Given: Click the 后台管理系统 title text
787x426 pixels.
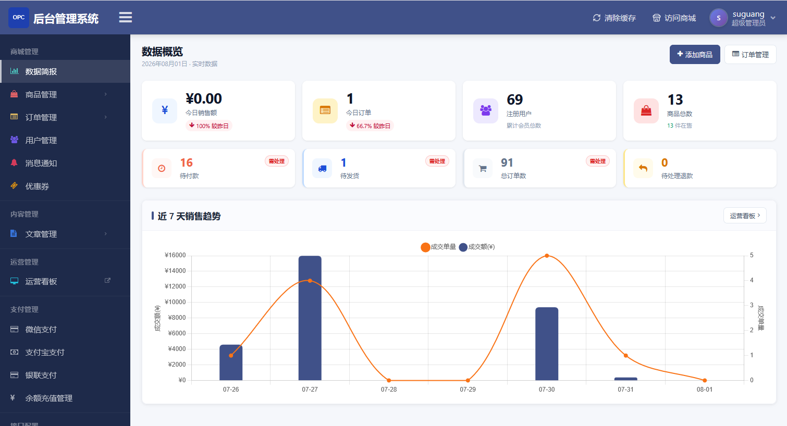Looking at the screenshot, I should pos(66,18).
